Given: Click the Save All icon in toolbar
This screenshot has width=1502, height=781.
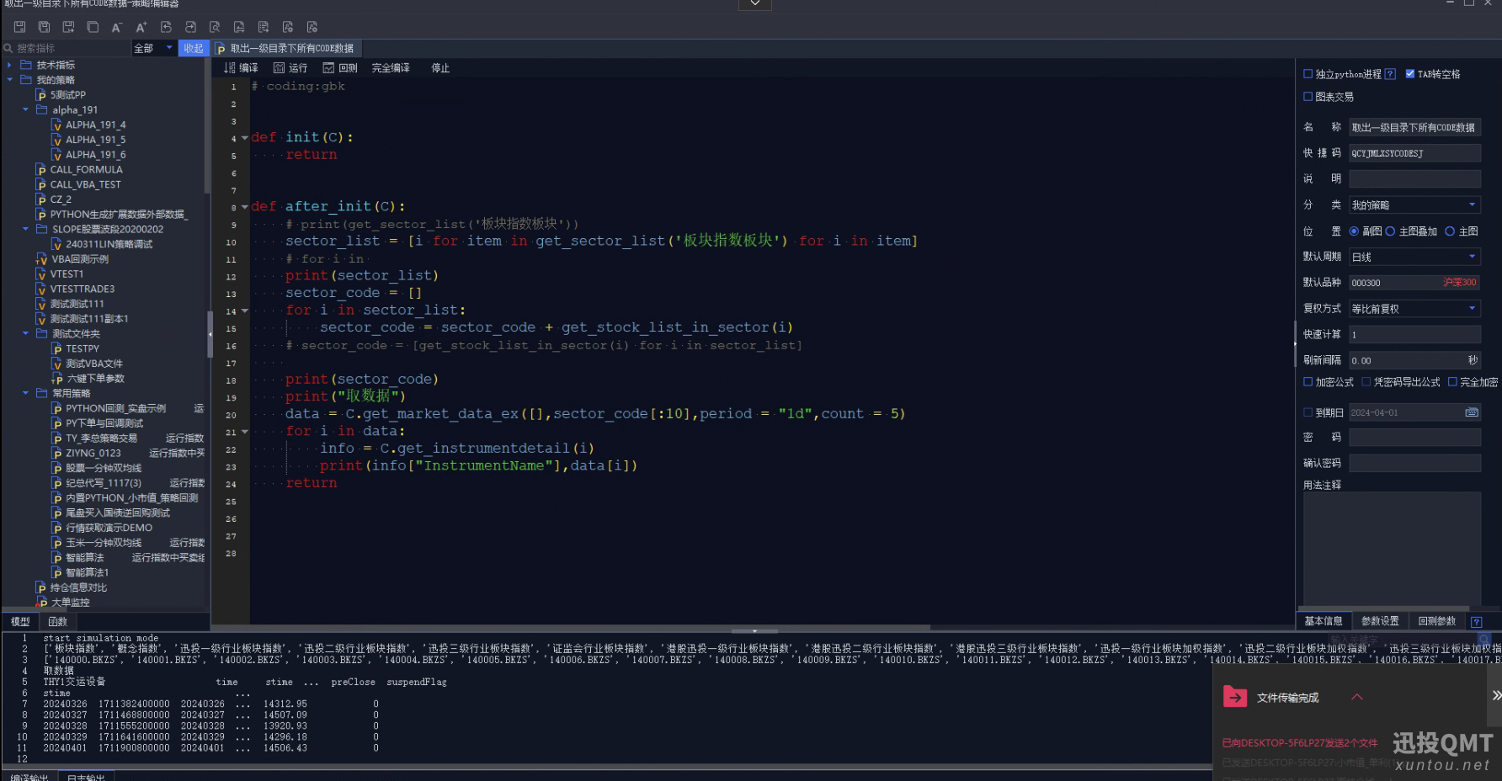Looking at the screenshot, I should point(45,27).
